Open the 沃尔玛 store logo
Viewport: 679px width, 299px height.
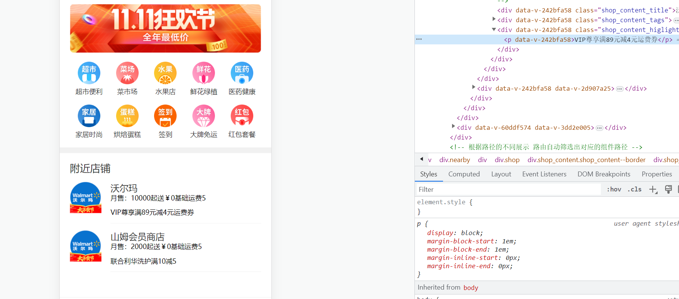coord(86,198)
